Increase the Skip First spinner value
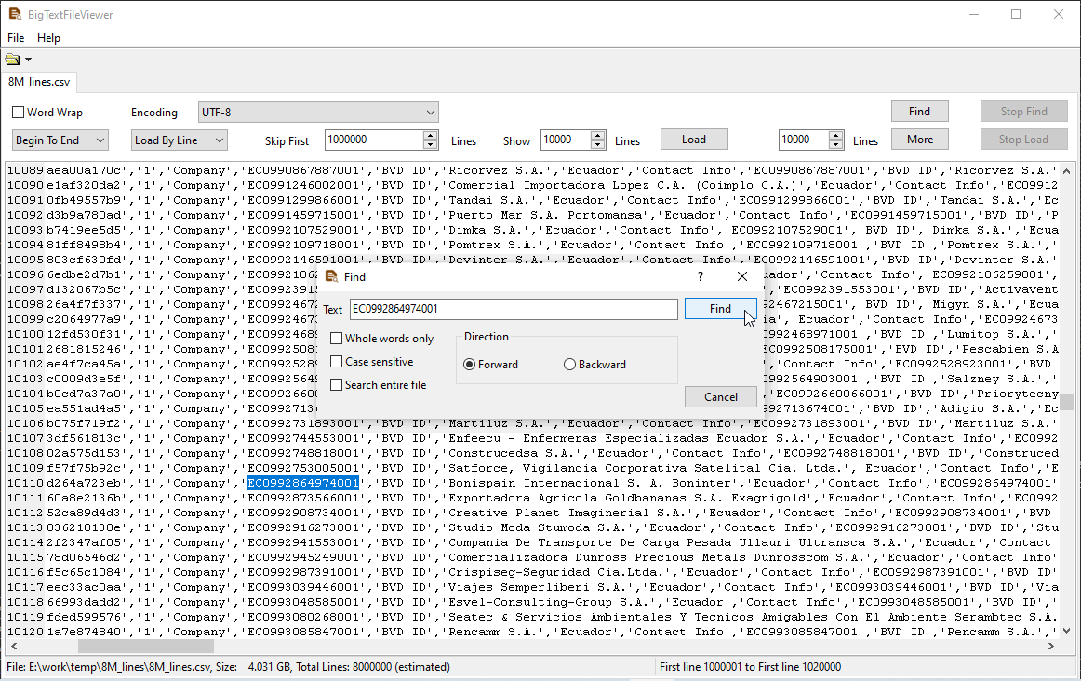This screenshot has width=1081, height=681. (x=430, y=135)
